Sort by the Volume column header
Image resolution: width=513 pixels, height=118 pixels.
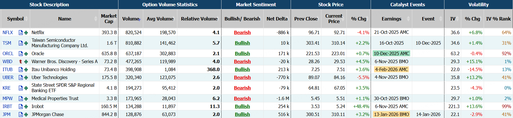[131, 19]
